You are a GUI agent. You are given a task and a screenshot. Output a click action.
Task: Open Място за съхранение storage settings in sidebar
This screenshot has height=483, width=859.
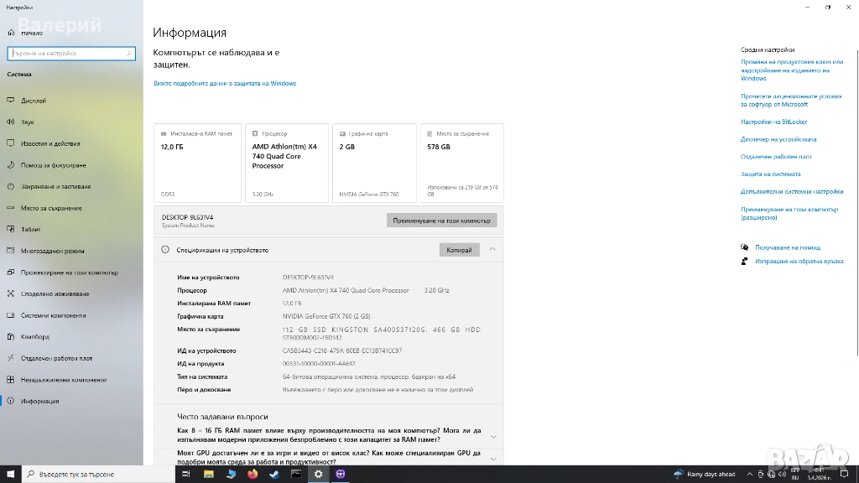point(51,208)
